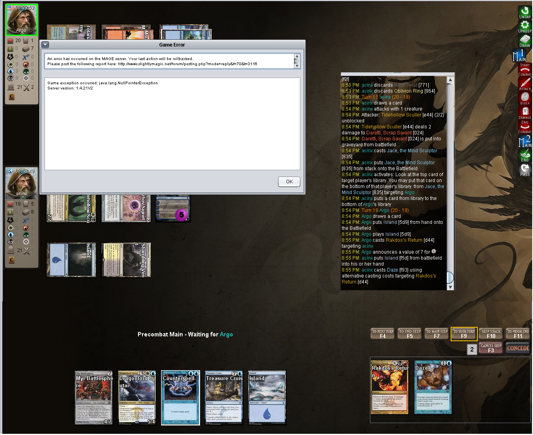Image resolution: width=533 pixels, height=435 pixels.
Task: Select the End (cleanup) phase icon
Action: [525, 155]
